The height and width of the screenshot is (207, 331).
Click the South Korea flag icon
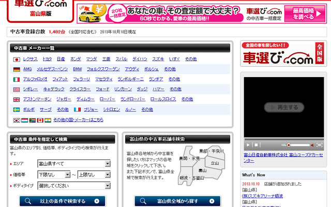(17, 120)
